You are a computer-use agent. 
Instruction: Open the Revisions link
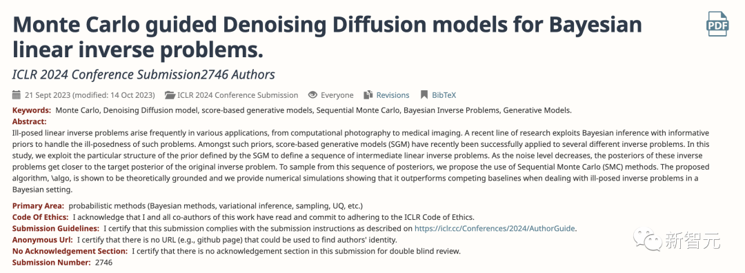coord(393,95)
